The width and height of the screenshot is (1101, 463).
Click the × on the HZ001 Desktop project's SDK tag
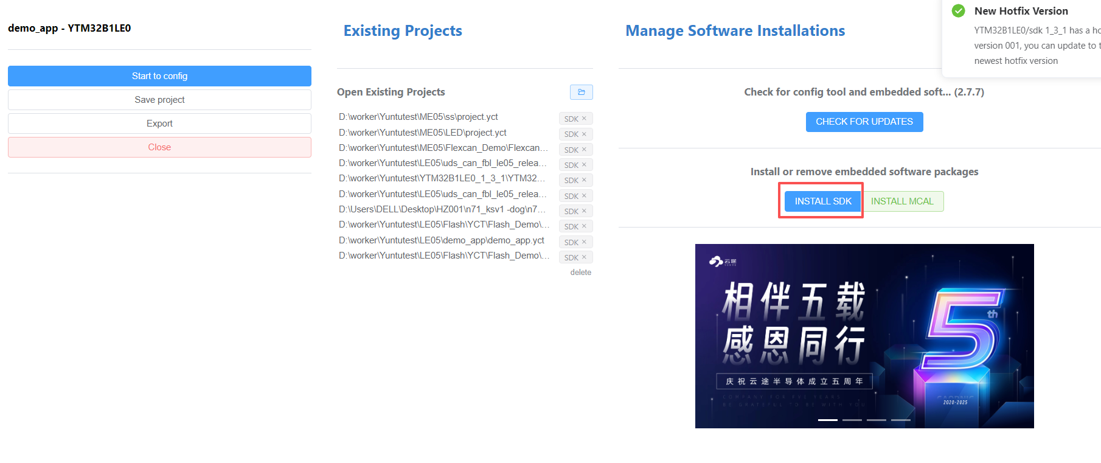pyautogui.click(x=584, y=211)
